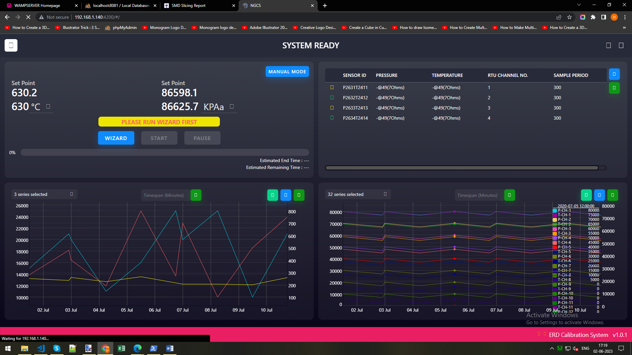This screenshot has height=355, width=632.
Task: Click blue icon button above the 32-series chart
Action: click(599, 195)
